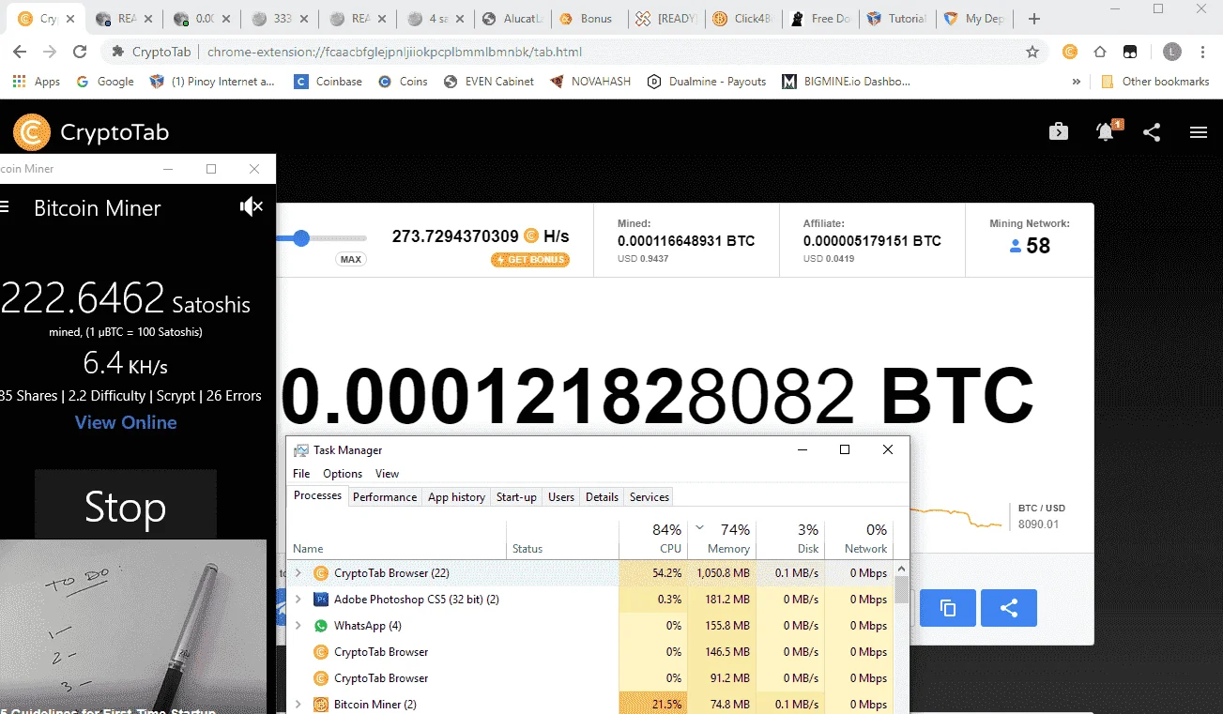
Task: Open the To Do startup guidelines thumbnail
Action: [x=133, y=627]
